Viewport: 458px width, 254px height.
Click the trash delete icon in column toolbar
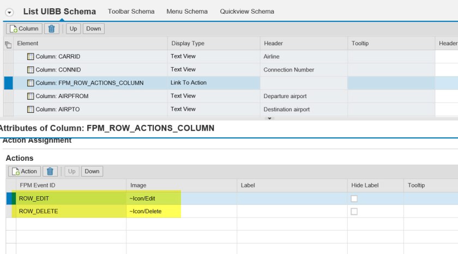tap(52, 28)
